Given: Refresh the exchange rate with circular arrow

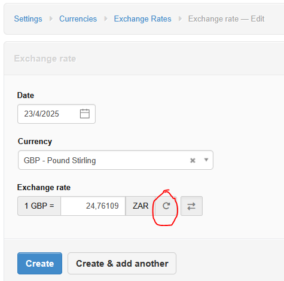Looking at the screenshot, I should (166, 206).
